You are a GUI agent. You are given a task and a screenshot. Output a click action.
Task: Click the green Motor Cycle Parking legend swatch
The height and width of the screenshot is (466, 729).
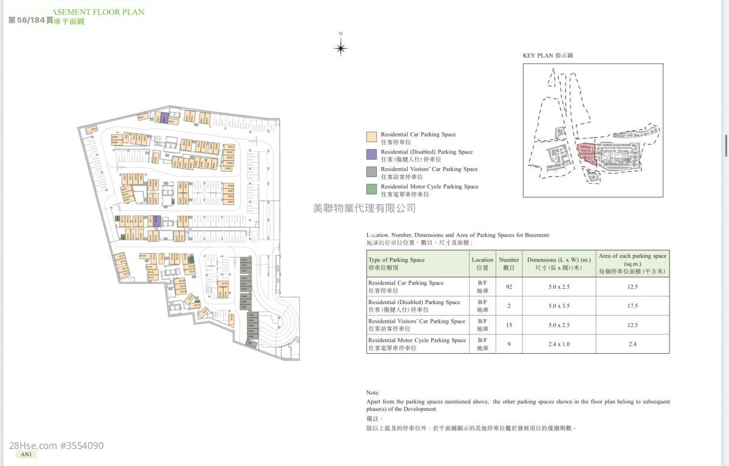click(371, 189)
